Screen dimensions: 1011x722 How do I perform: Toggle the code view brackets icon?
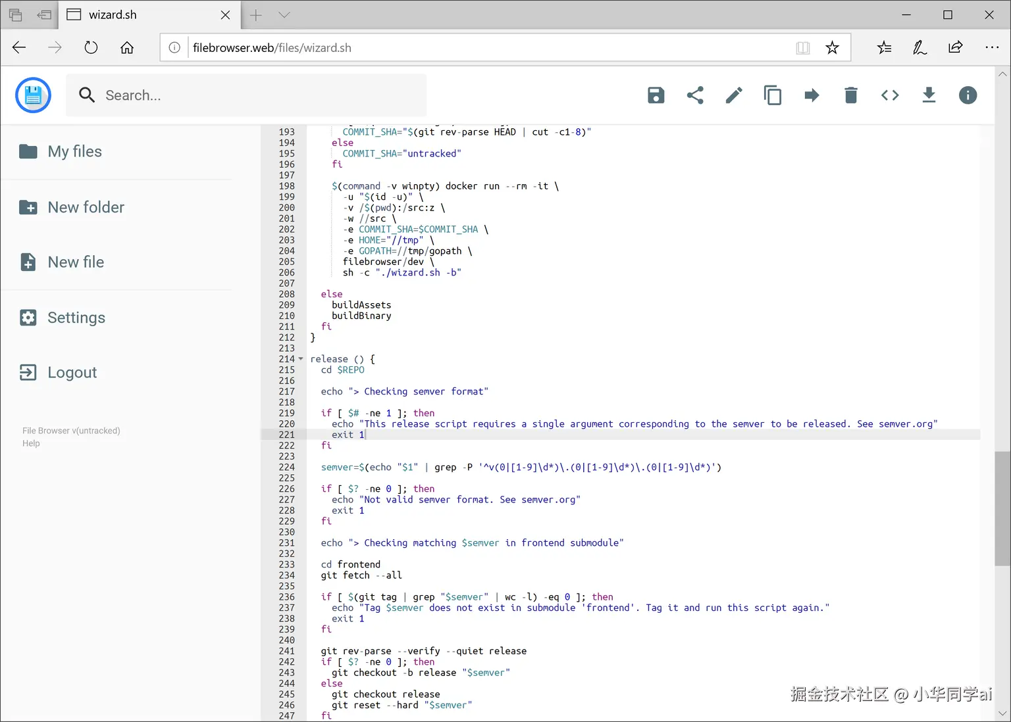click(890, 95)
